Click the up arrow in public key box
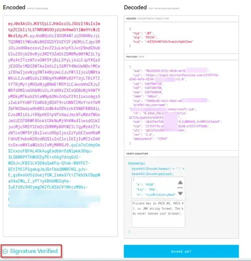 [x=180, y=182]
